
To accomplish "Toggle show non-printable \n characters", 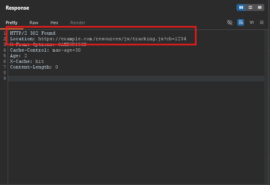I will 251,22.
